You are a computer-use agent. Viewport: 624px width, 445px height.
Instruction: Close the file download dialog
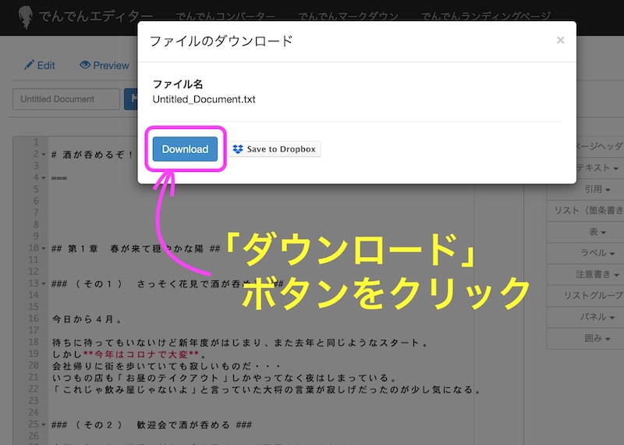560,41
